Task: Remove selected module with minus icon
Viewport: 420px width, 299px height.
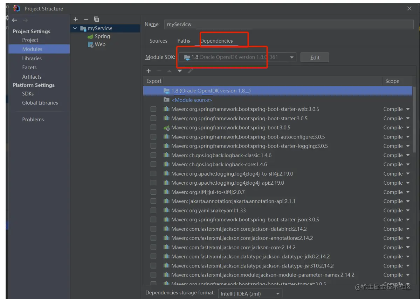Action: (86, 19)
